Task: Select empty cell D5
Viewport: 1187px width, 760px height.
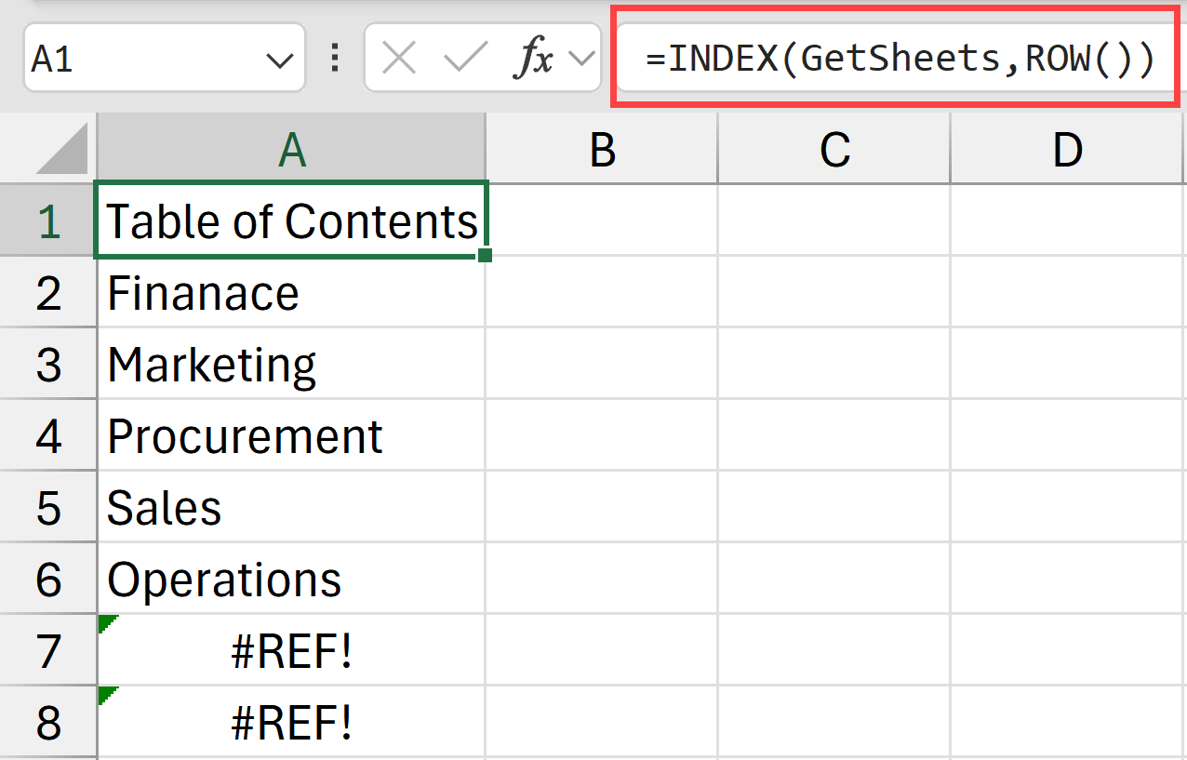Action: [x=1069, y=507]
